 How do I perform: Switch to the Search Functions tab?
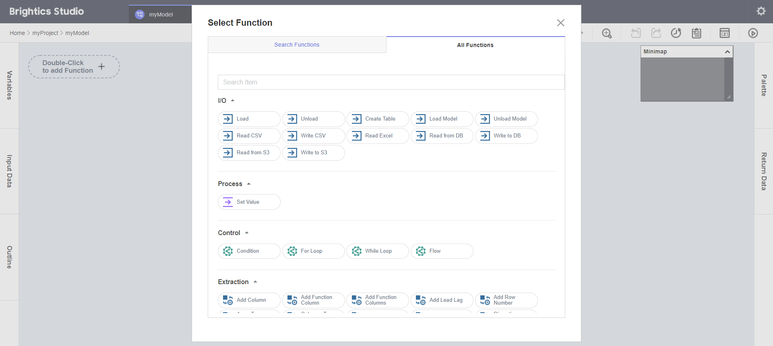[297, 45]
